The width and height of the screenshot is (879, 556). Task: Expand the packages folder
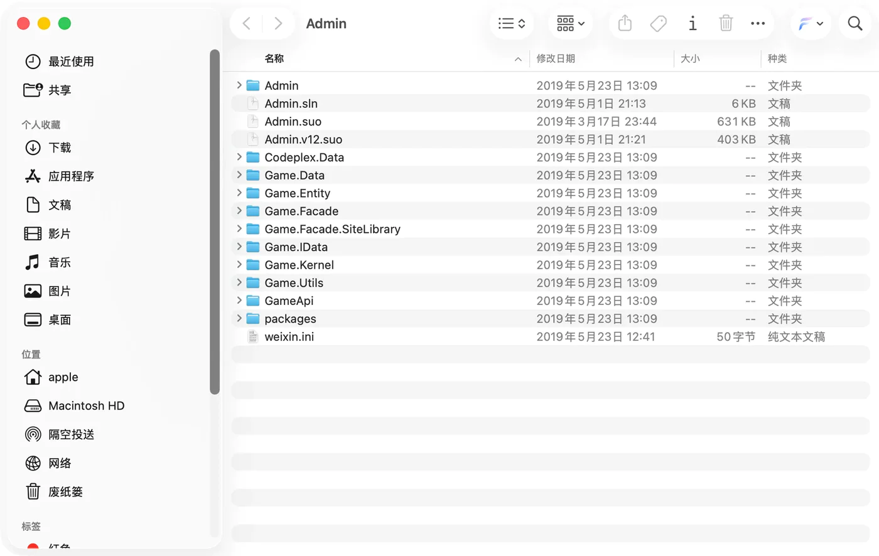tap(239, 319)
